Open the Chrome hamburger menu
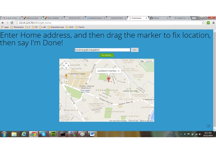 214,23
